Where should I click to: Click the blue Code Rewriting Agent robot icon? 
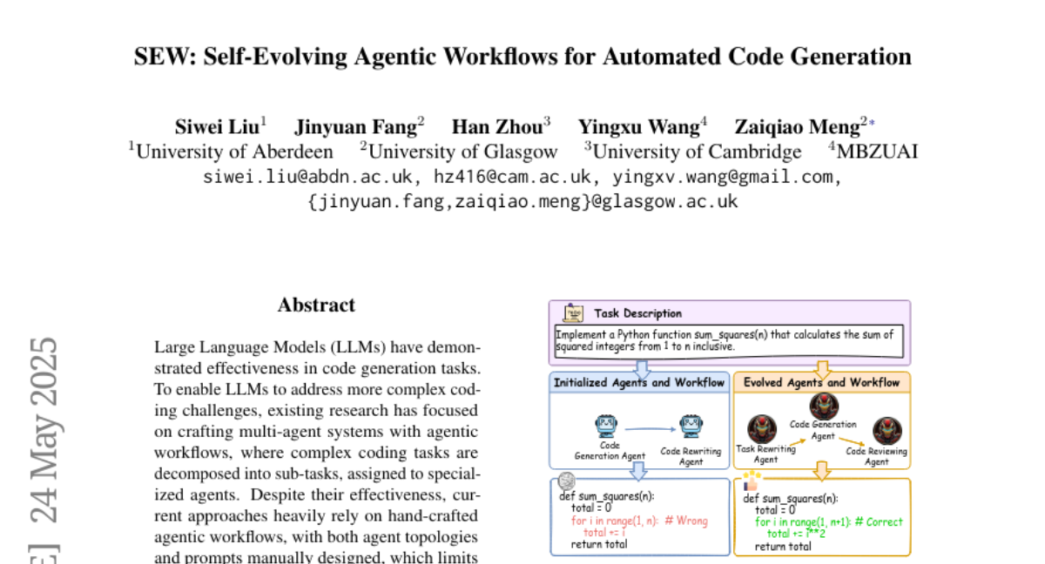coord(692,426)
